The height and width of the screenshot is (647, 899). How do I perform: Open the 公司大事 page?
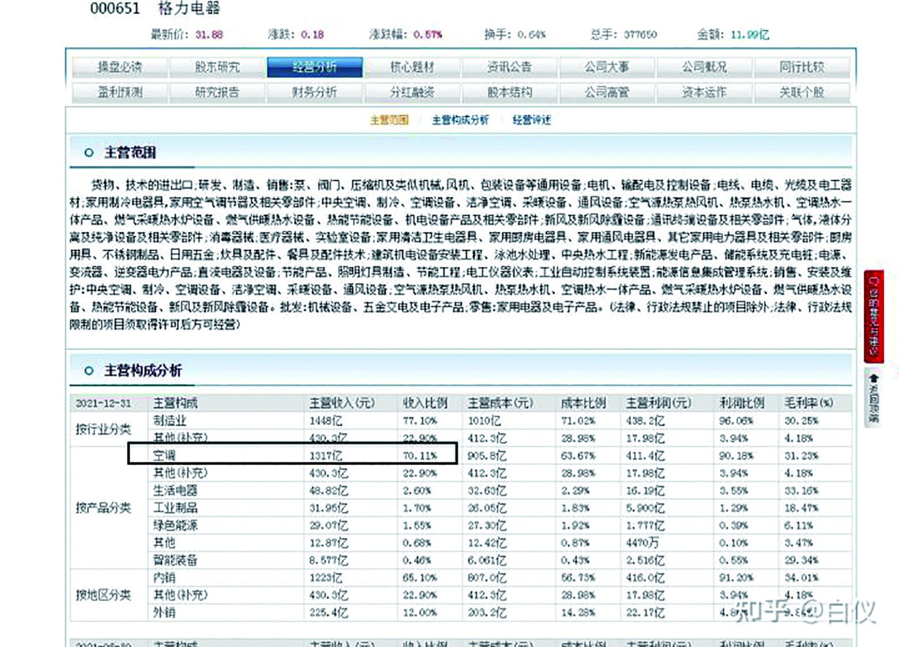coord(607,66)
